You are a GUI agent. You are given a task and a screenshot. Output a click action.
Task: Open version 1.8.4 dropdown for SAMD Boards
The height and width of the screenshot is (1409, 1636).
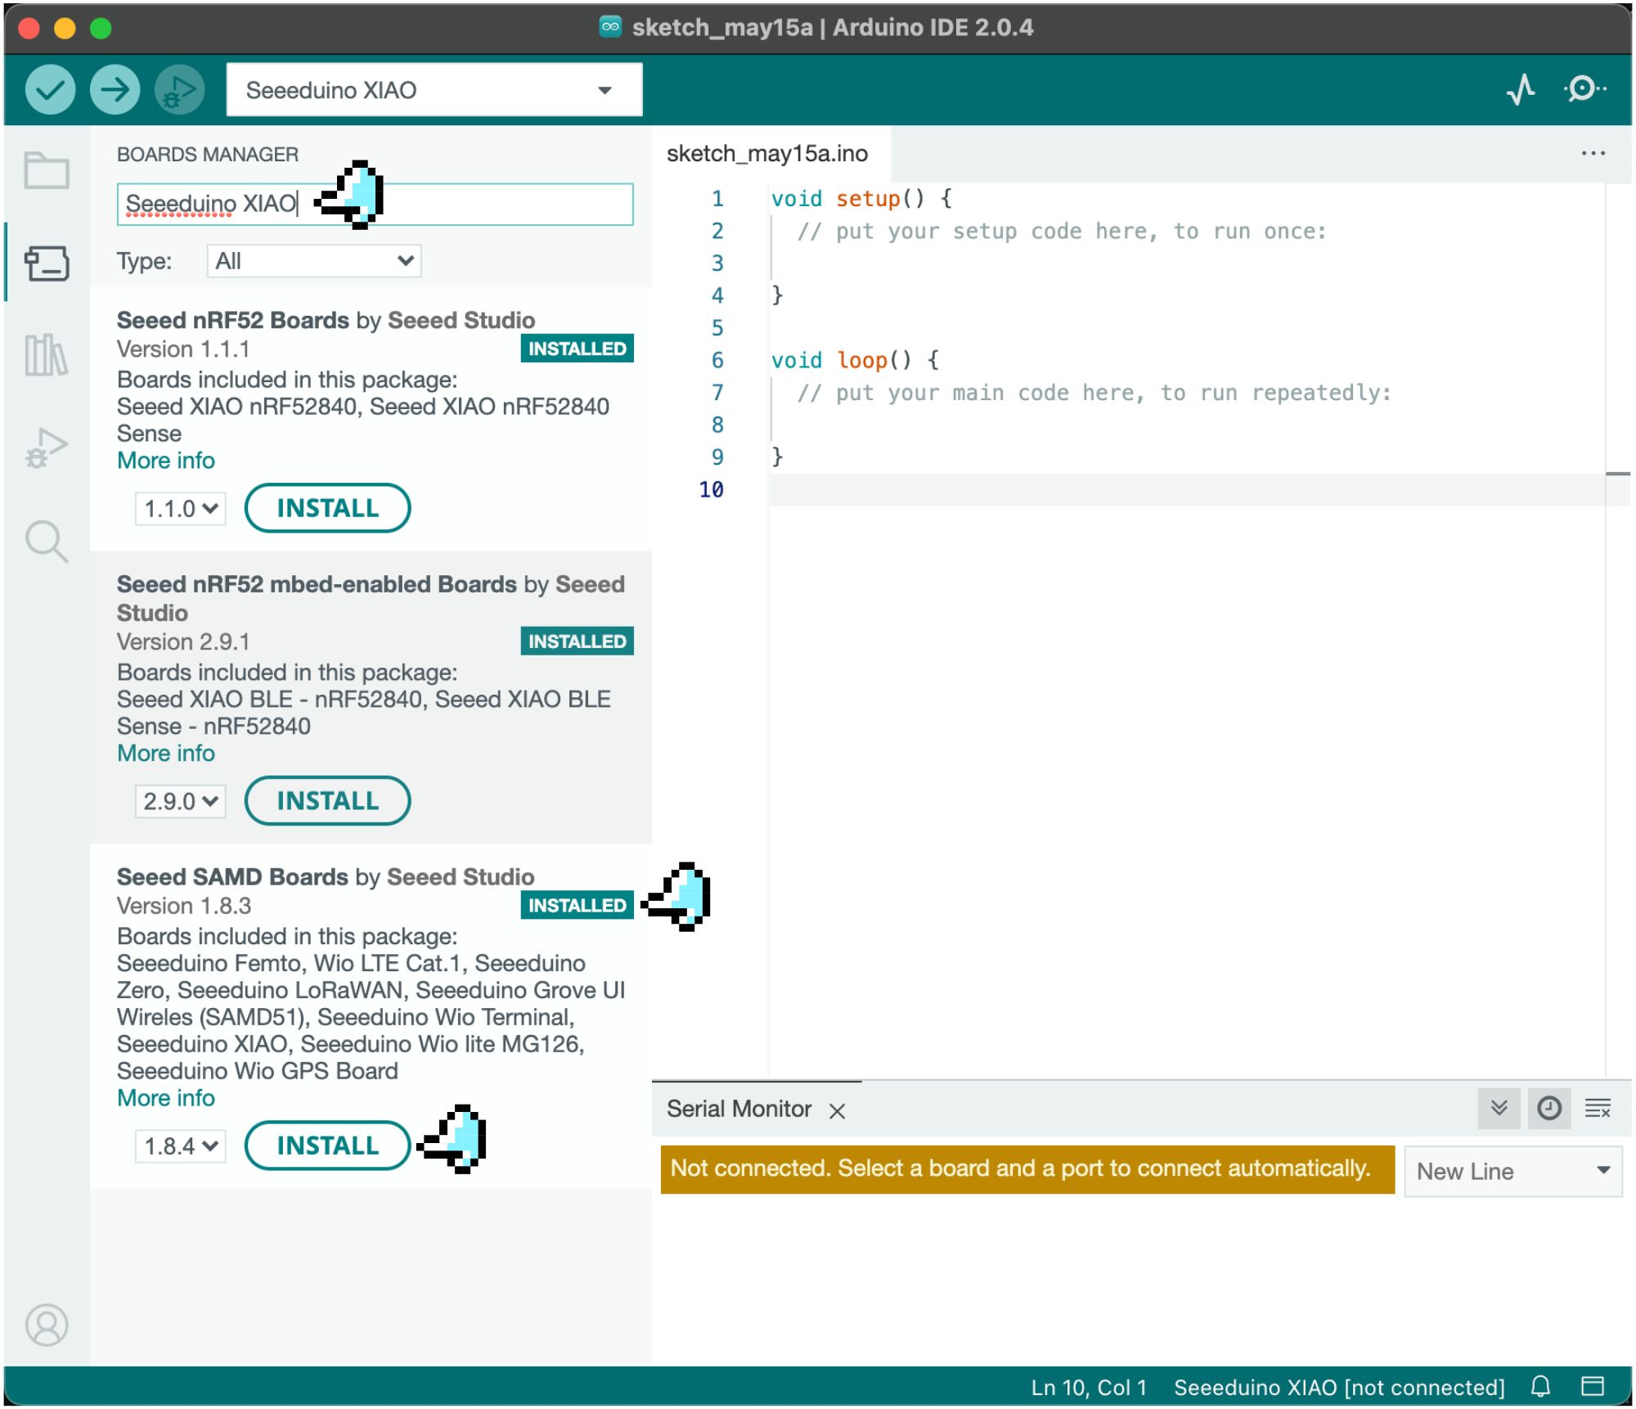[180, 1146]
